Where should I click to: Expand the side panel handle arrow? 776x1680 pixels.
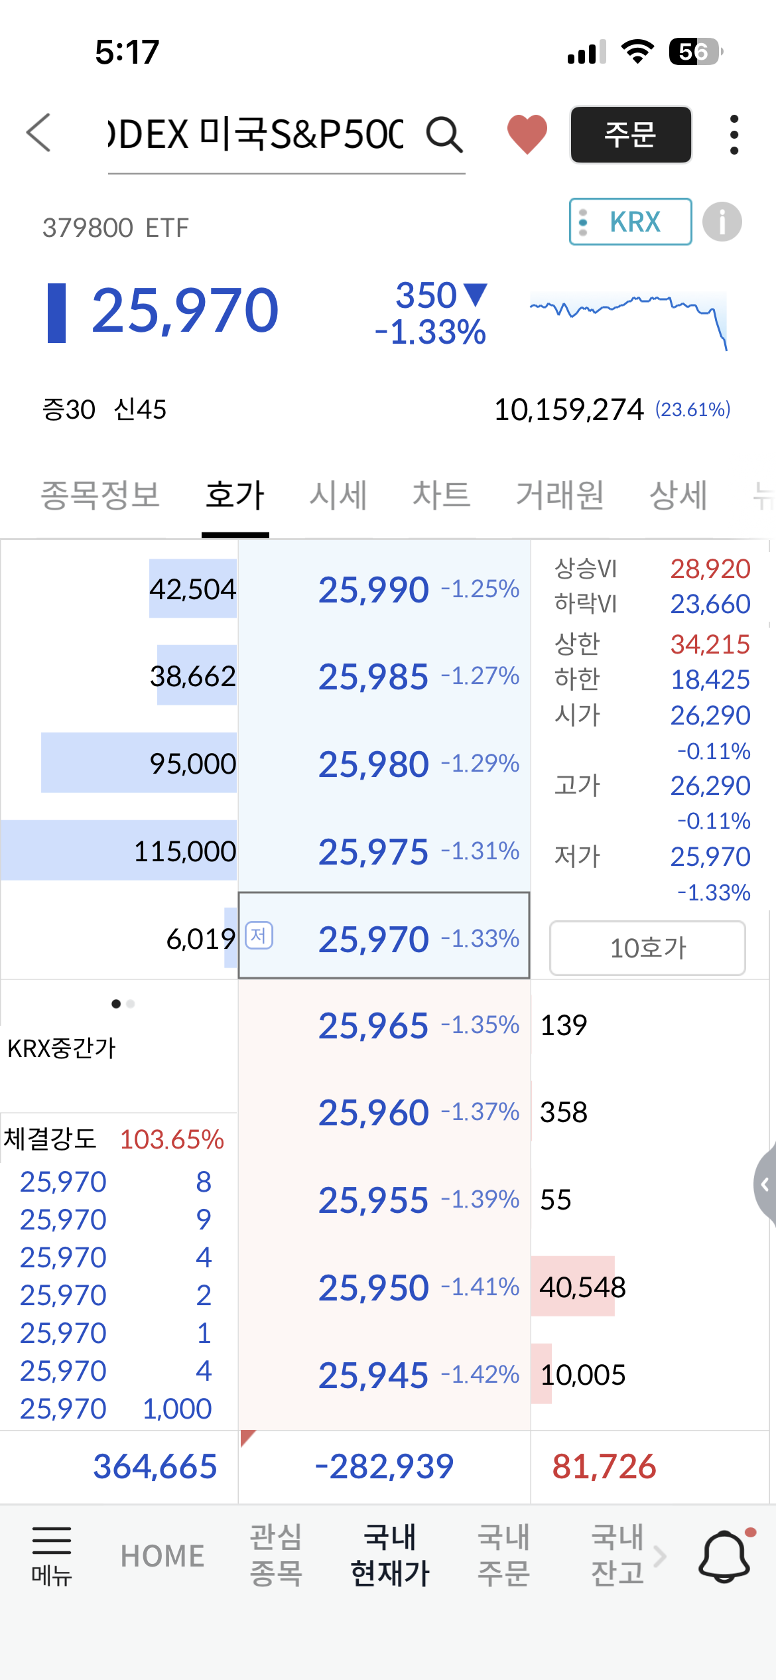point(765,1184)
